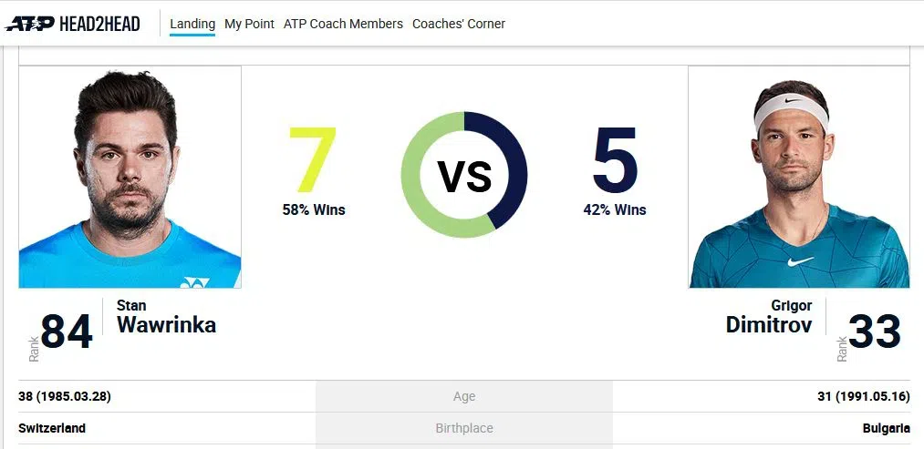The height and width of the screenshot is (449, 924).
Task: Click the Wawrinka player name link
Action: [167, 324]
